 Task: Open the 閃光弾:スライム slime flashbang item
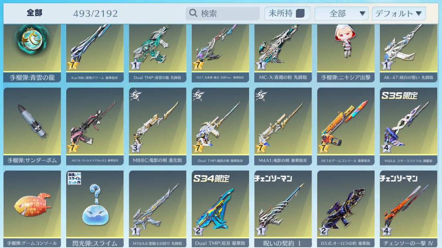(95, 209)
